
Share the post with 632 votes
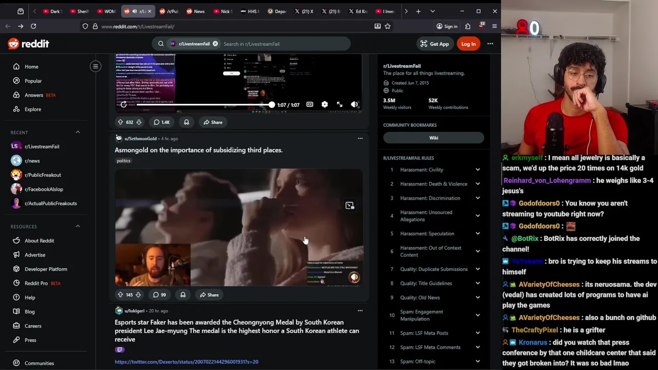point(213,122)
